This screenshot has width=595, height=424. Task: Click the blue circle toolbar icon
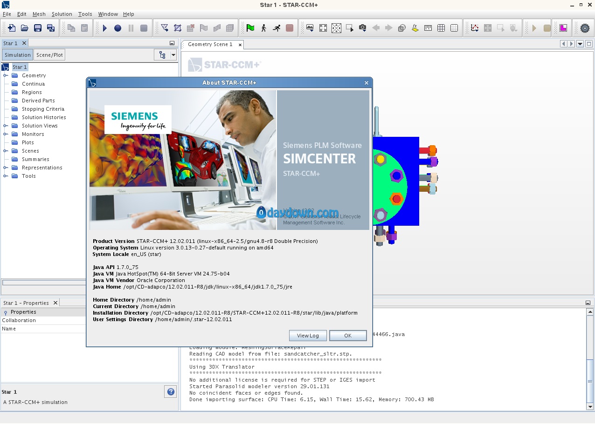point(118,28)
